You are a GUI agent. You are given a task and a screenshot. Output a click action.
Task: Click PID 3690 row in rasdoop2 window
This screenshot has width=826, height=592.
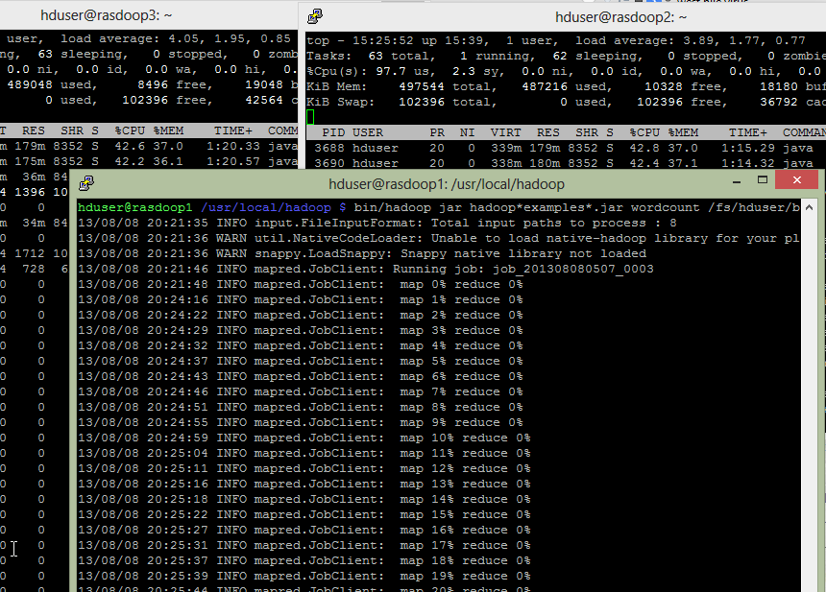[566, 164]
